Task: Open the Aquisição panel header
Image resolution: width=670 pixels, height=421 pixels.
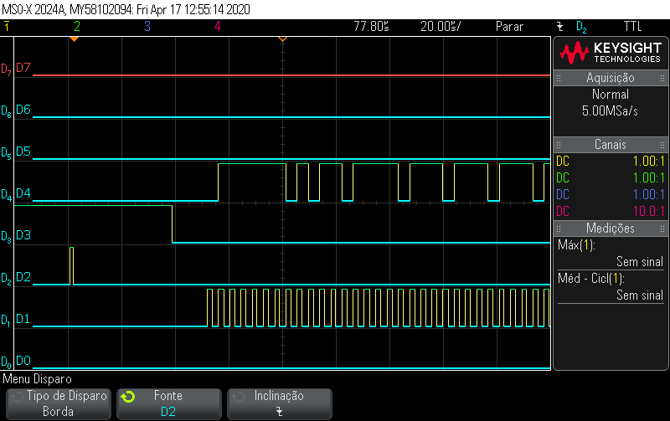Action: (x=611, y=78)
